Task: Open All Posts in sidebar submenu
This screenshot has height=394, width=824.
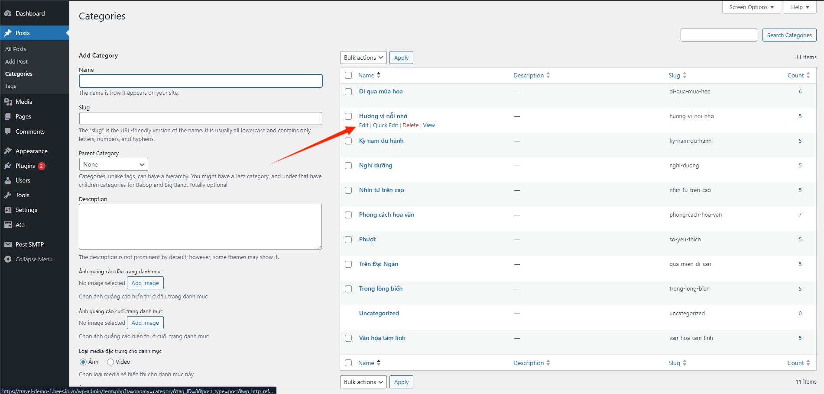Action: (x=16, y=49)
